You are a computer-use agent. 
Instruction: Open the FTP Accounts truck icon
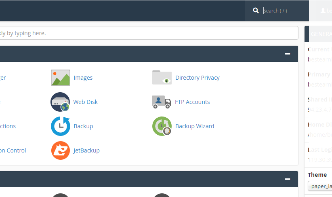[162, 102]
